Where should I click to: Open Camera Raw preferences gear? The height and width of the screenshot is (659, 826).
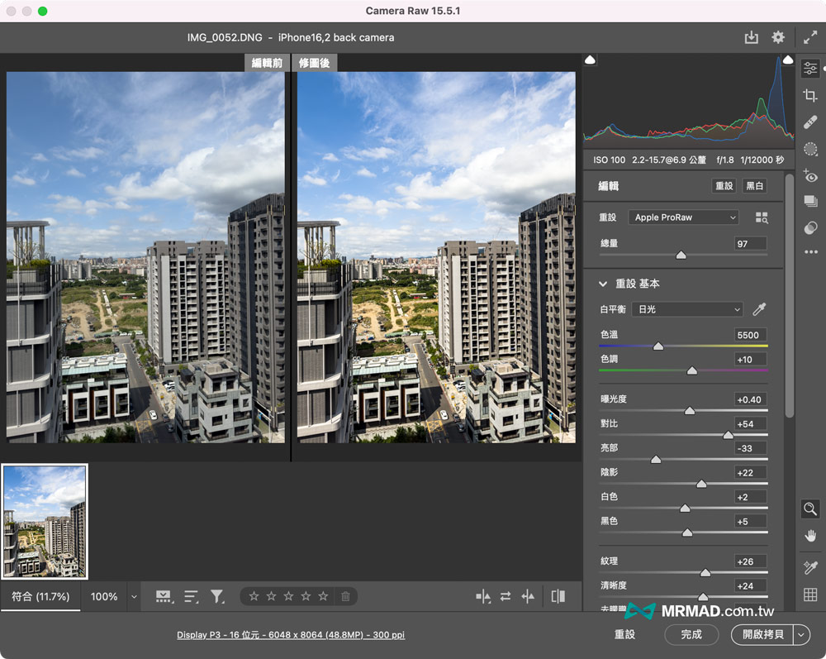tap(778, 38)
